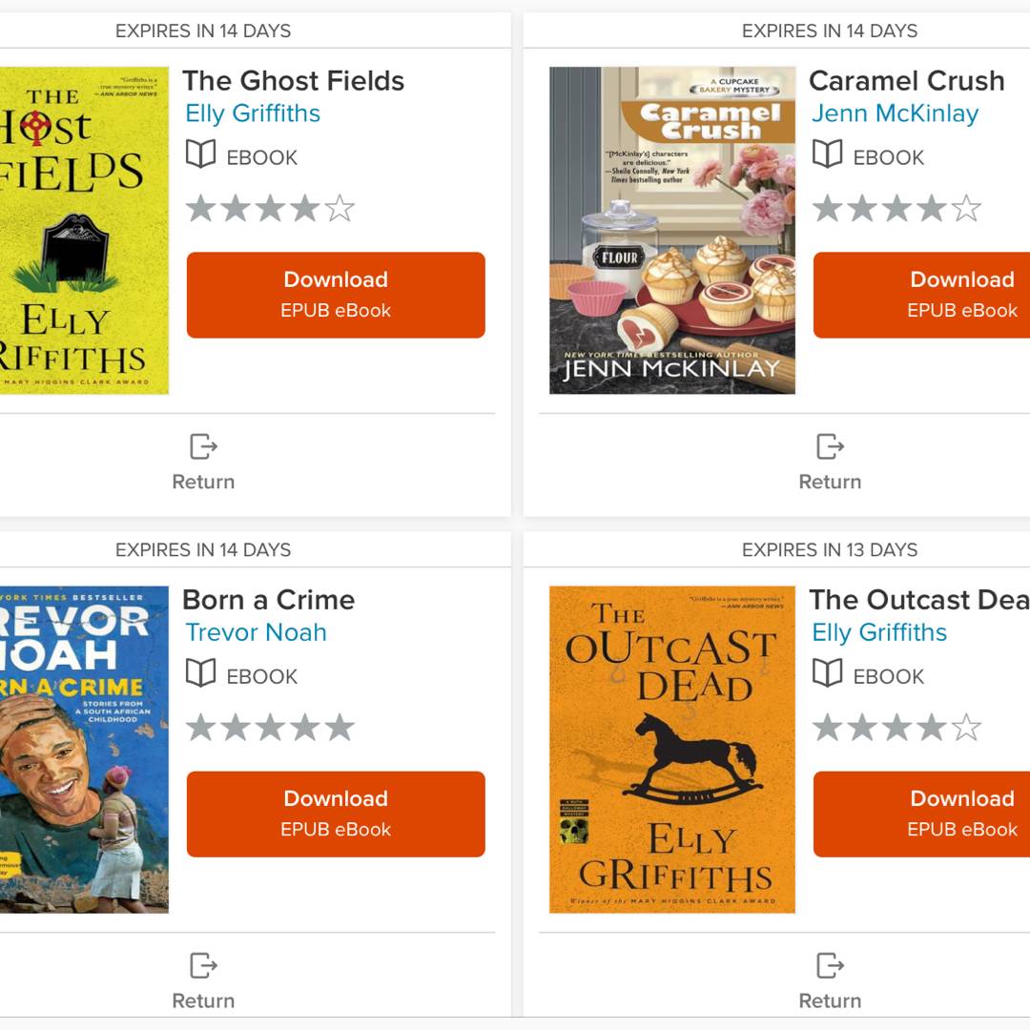Click the Return icon under Born a Crime
This screenshot has height=1030, width=1030.
[203, 965]
